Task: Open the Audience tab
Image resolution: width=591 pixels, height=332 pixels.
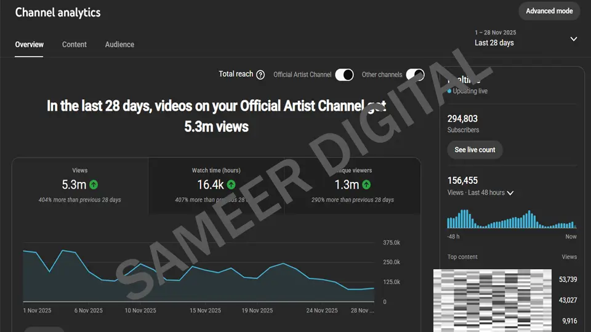Action: 119,44
